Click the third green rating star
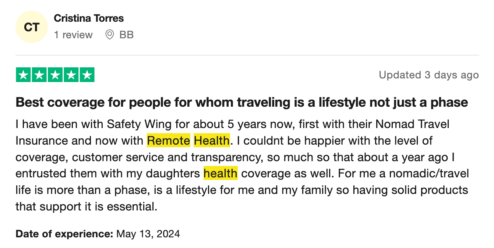This screenshot has width=494, height=248. coord(55,75)
